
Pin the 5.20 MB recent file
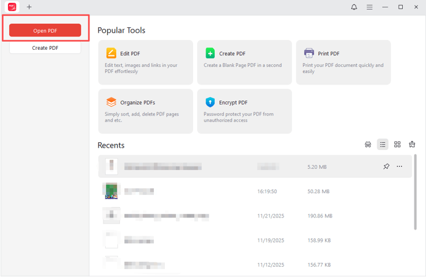pyautogui.click(x=386, y=166)
